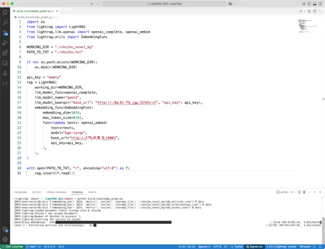This screenshot has width=325, height=249.
Task: Open the Testing flask icon view
Action: pyautogui.click(x=5, y=73)
